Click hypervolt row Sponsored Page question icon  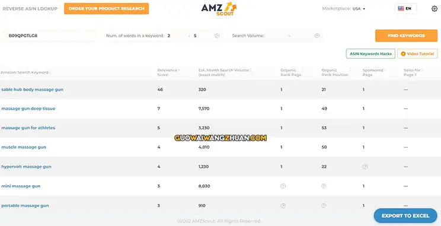pos(365,167)
